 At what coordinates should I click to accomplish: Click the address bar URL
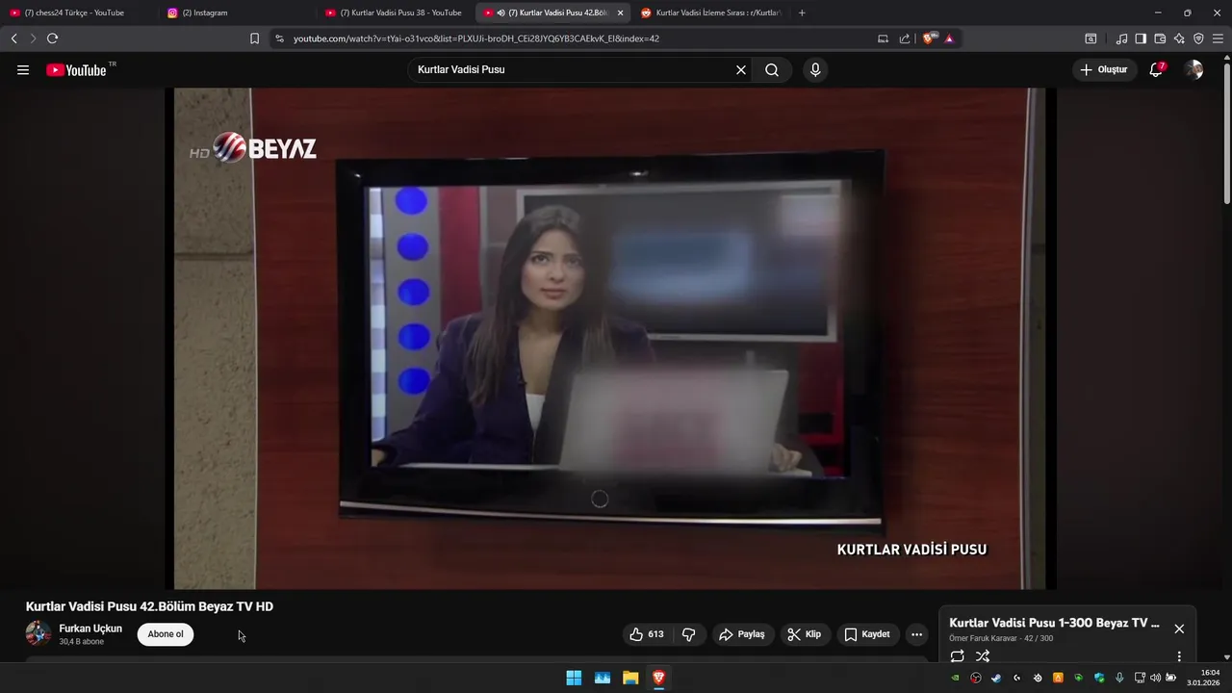point(476,38)
